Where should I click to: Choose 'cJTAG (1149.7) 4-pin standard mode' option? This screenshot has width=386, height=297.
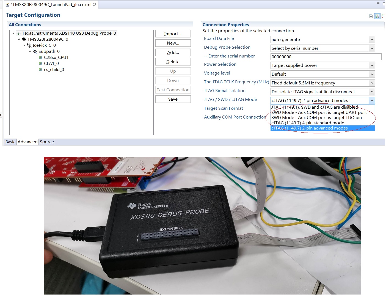point(323,123)
